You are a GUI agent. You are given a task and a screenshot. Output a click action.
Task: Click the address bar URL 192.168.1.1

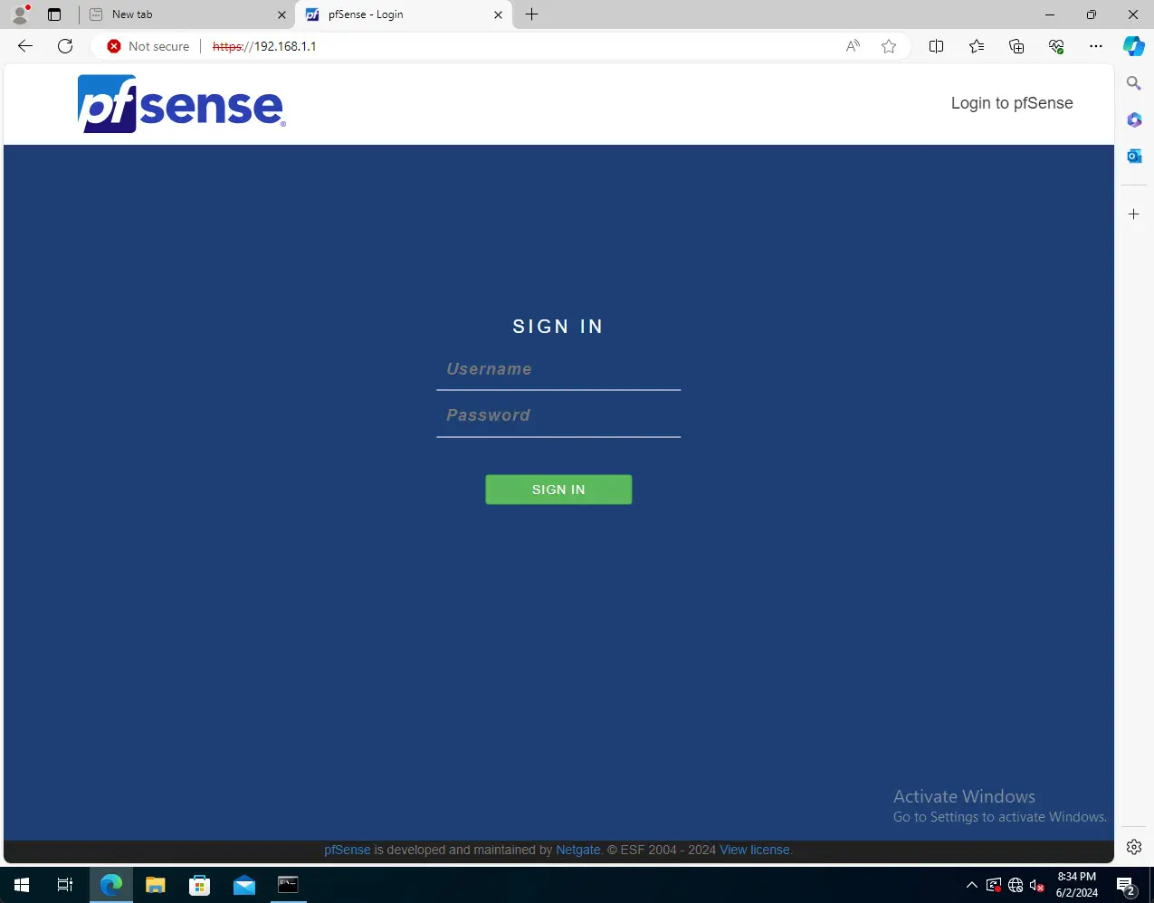point(264,46)
